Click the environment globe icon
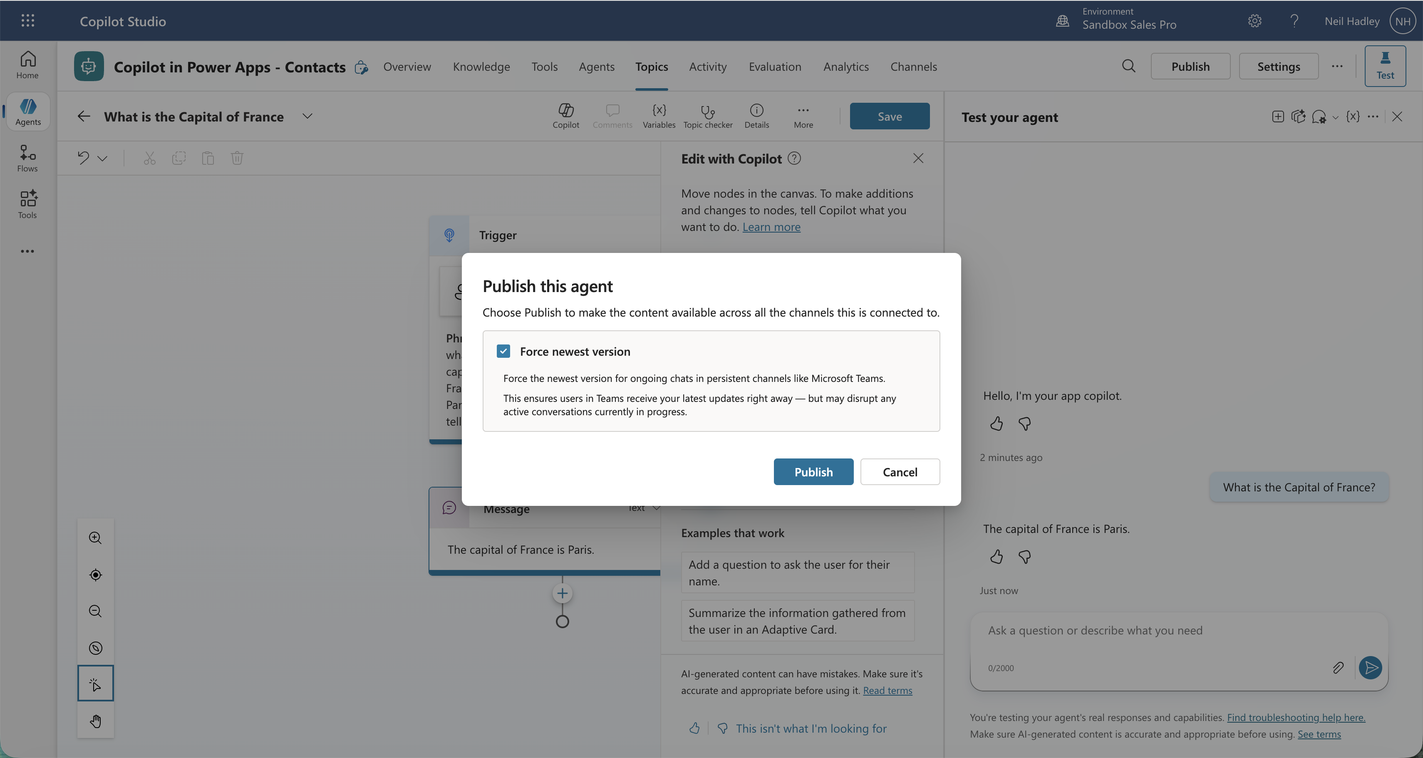 (x=1062, y=21)
